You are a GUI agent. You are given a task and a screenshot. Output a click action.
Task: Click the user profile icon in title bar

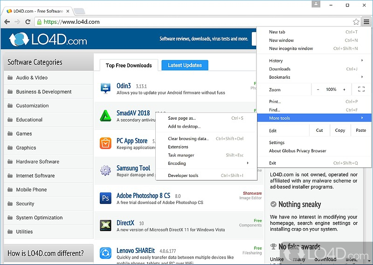pos(316,4)
